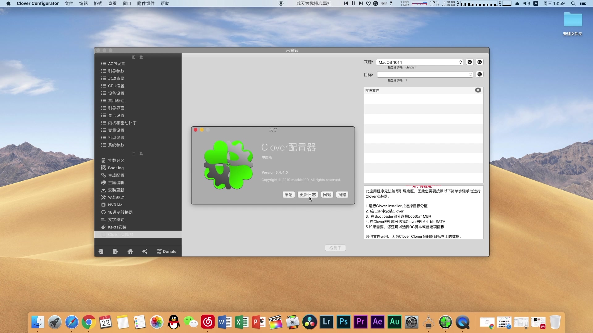The image size is (593, 333).
Task: Click the Kexts安装 plug icon
Action: tap(103, 227)
